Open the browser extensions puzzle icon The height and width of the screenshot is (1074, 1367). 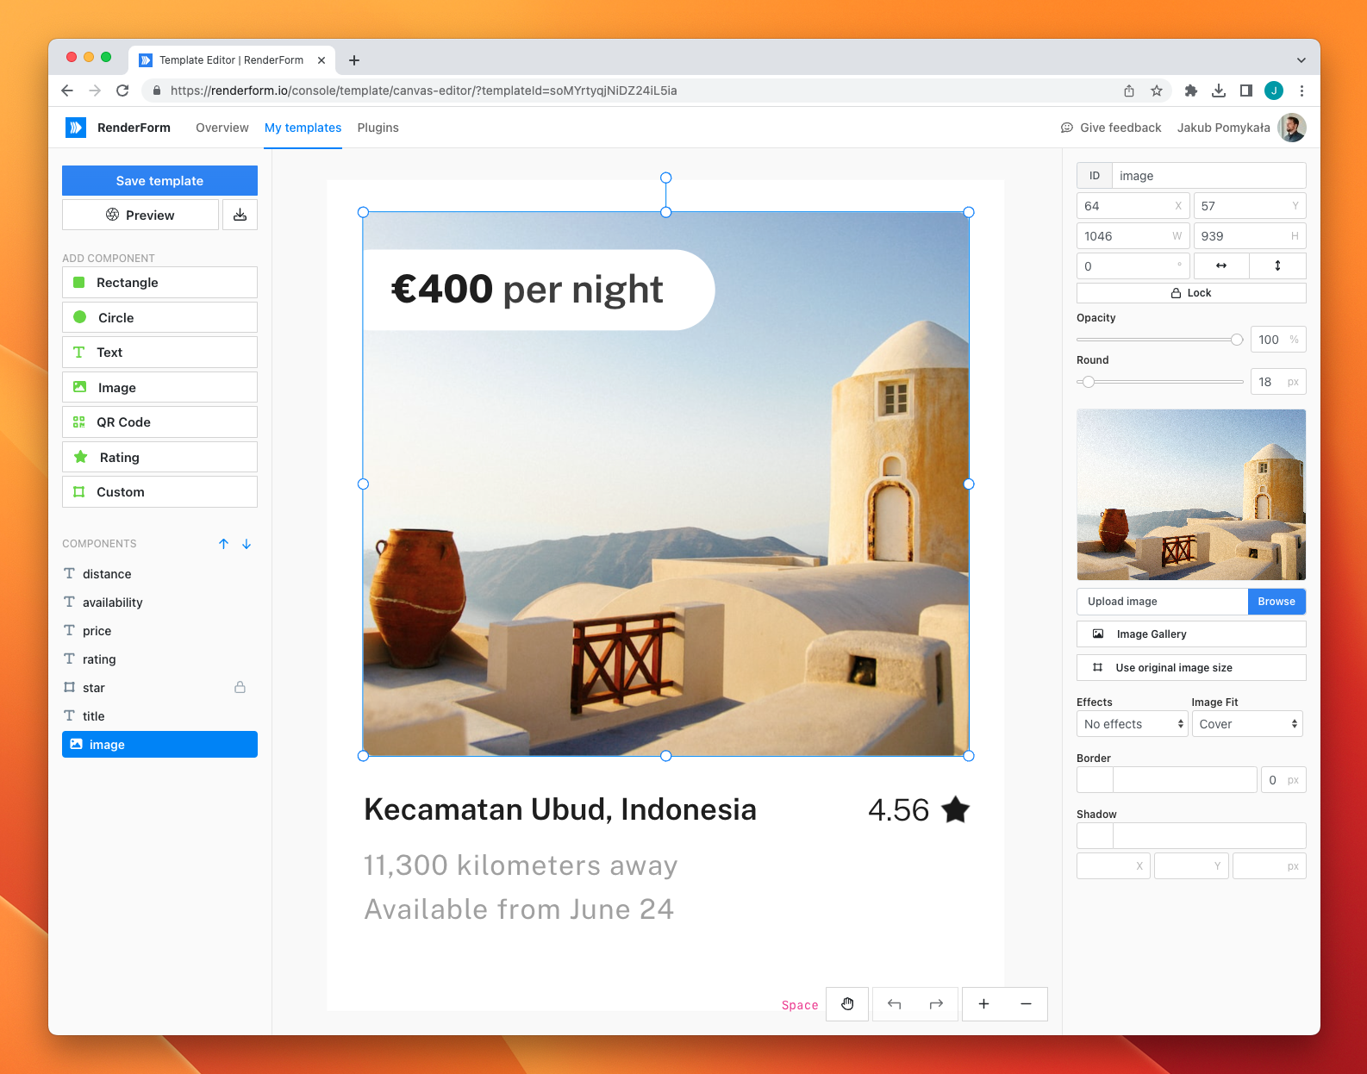(x=1191, y=91)
